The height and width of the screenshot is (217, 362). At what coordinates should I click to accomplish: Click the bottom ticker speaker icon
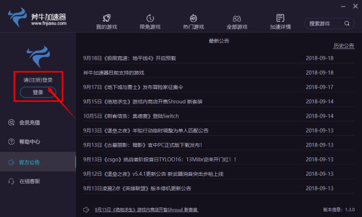tap(86, 210)
